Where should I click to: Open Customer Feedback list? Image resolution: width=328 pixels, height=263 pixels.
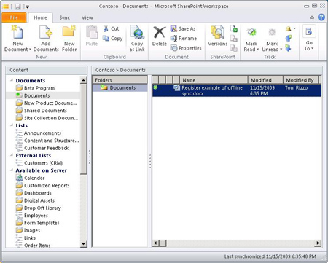pyautogui.click(x=42, y=148)
